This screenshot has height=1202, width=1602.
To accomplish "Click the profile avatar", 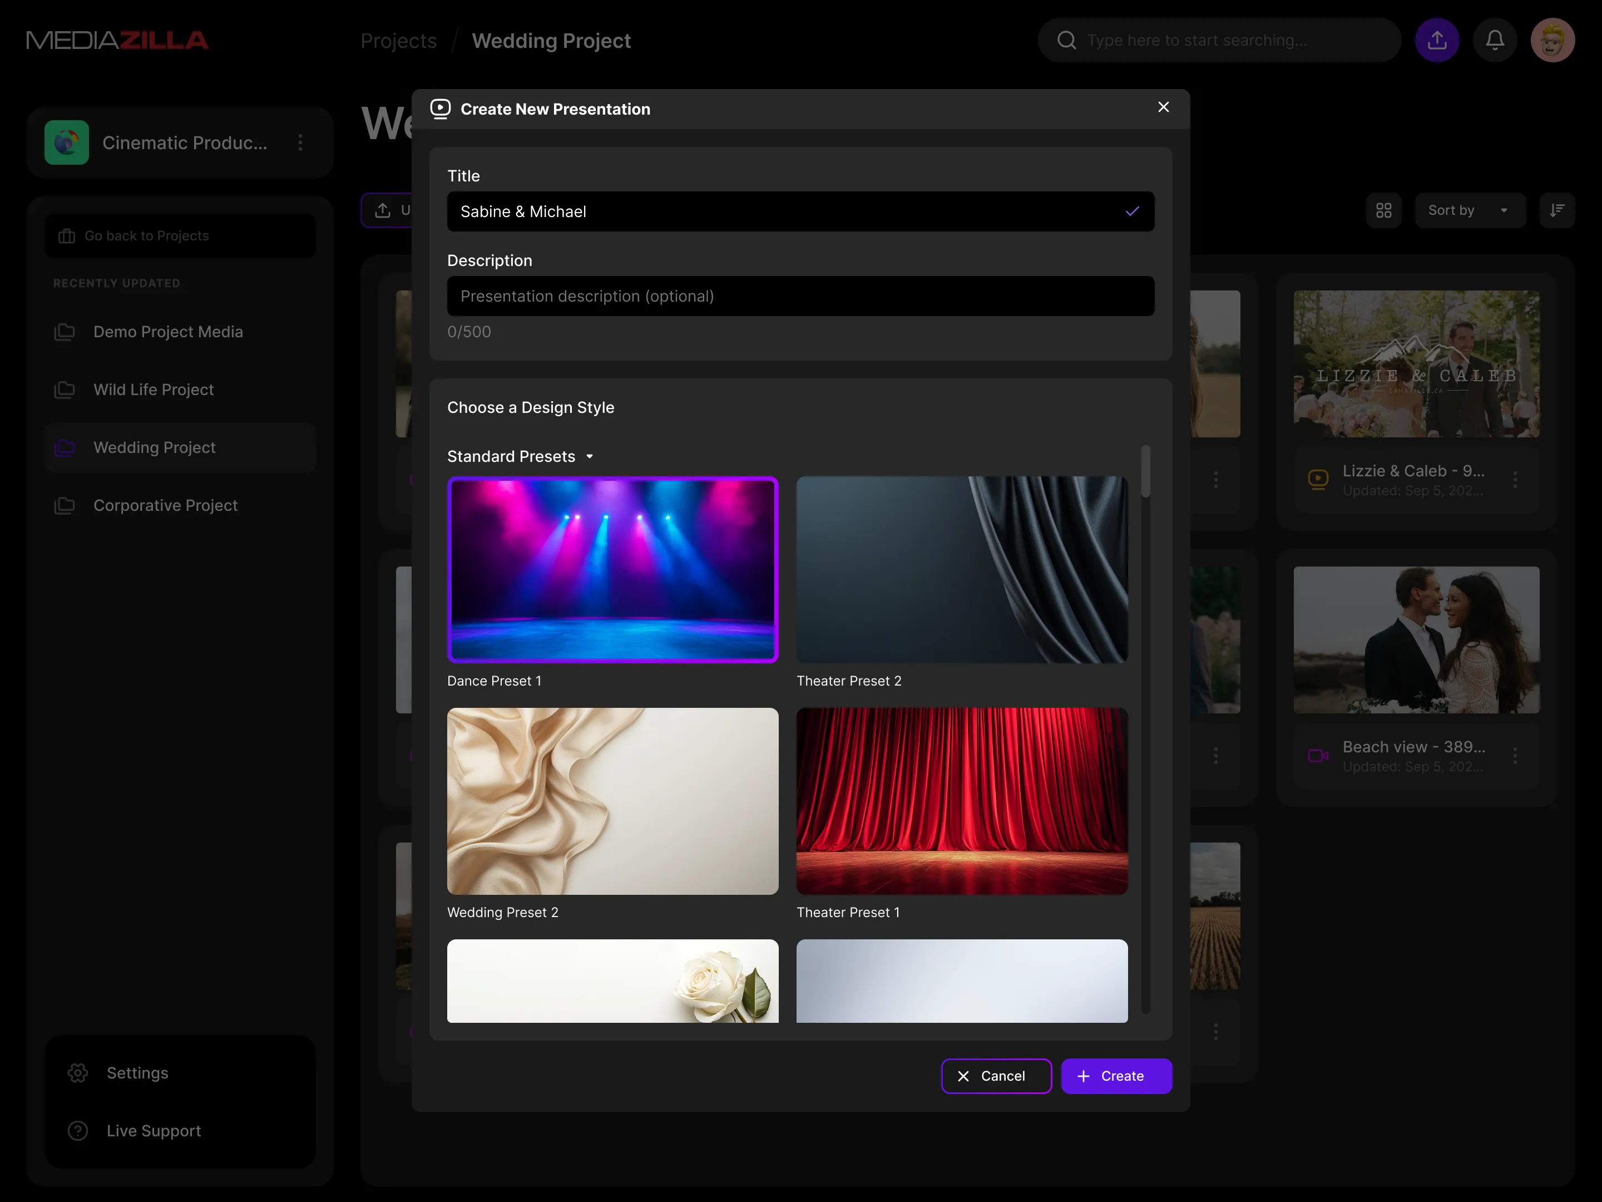I will 1552,40.
